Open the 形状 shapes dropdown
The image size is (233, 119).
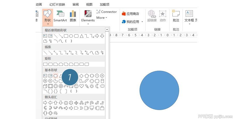(48, 18)
